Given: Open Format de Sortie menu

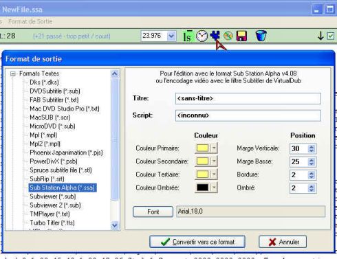Looking at the screenshot, I should point(30,21).
